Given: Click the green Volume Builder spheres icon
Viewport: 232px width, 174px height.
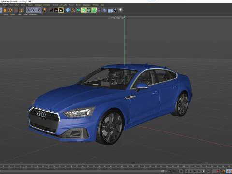Looking at the screenshot, I should 94,10.
